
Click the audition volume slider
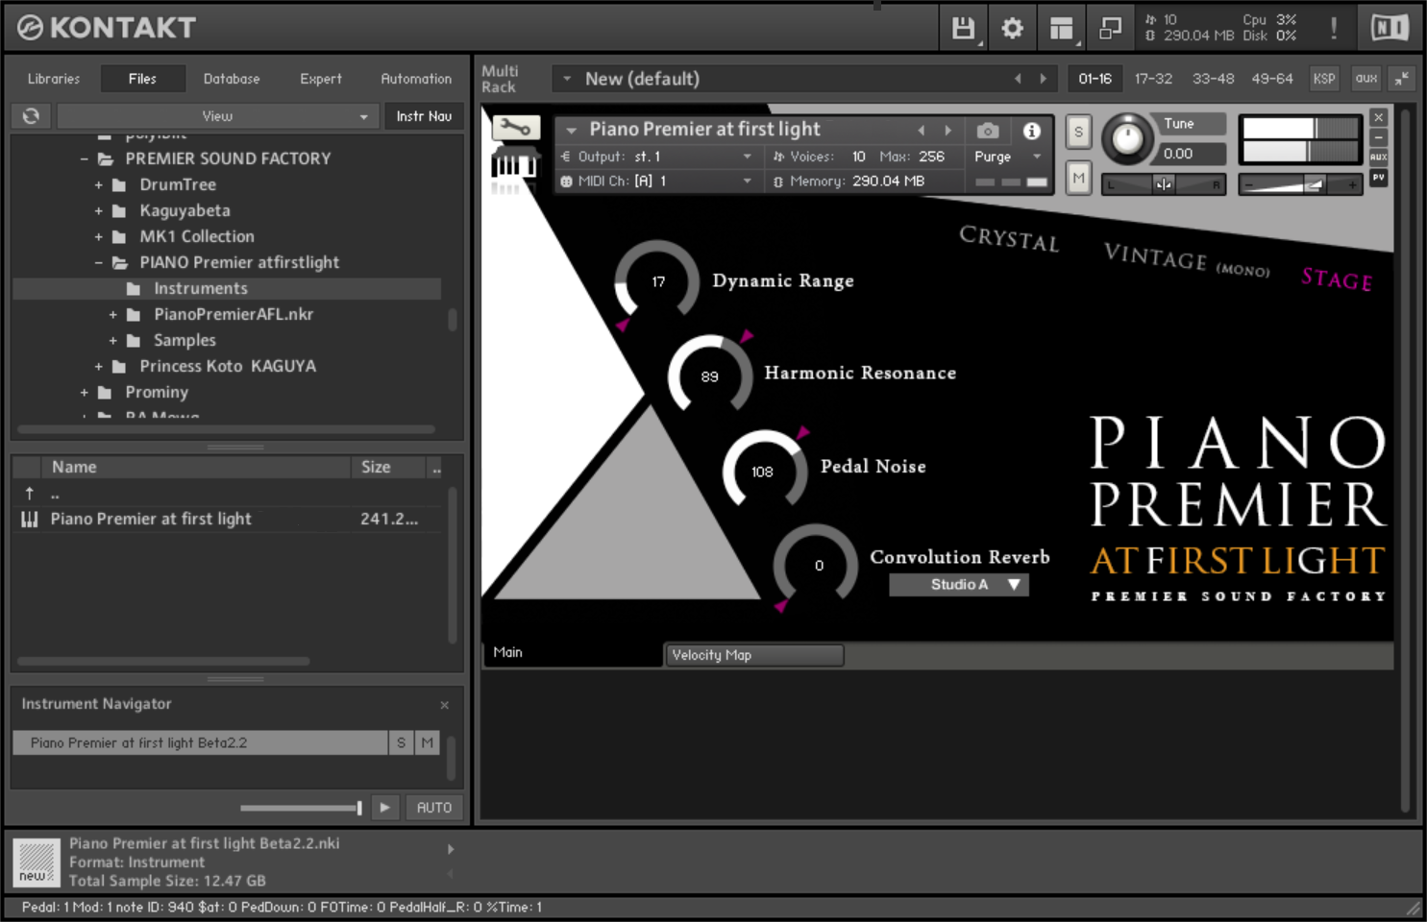click(x=301, y=808)
